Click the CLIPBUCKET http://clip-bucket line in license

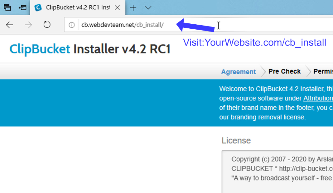click(x=282, y=169)
